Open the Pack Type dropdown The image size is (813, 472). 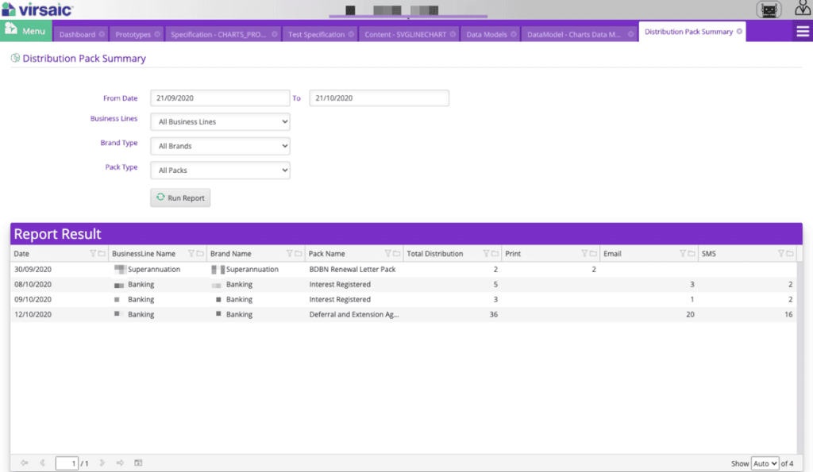click(x=220, y=170)
